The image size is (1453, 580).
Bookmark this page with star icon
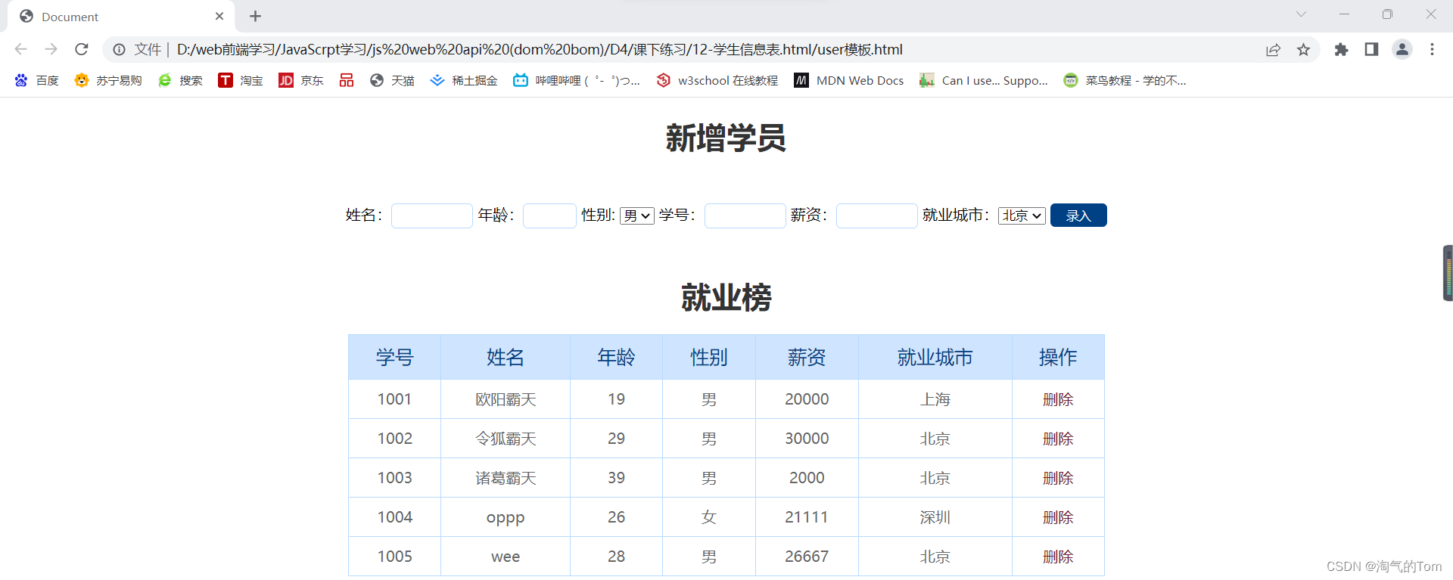click(x=1303, y=49)
